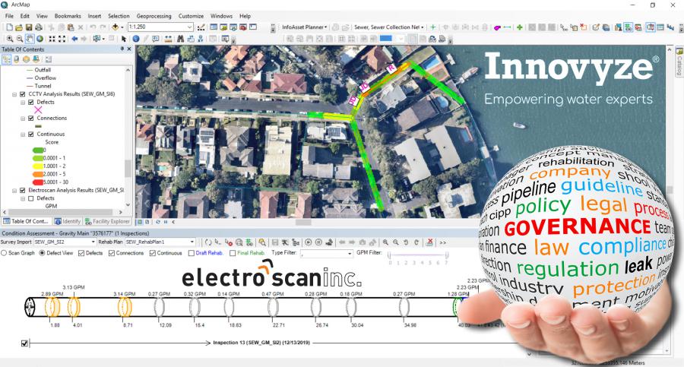Use Fixed Zoom In arrows

coord(52,39)
